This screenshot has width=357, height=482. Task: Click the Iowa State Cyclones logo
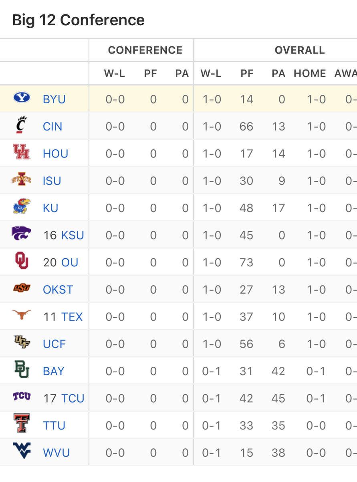22,180
